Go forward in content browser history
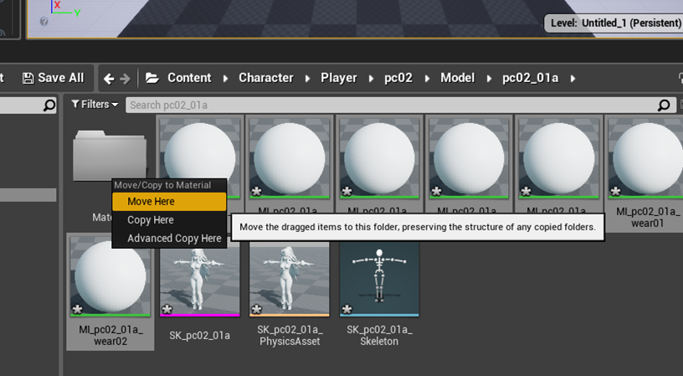The height and width of the screenshot is (376, 683). pos(125,79)
